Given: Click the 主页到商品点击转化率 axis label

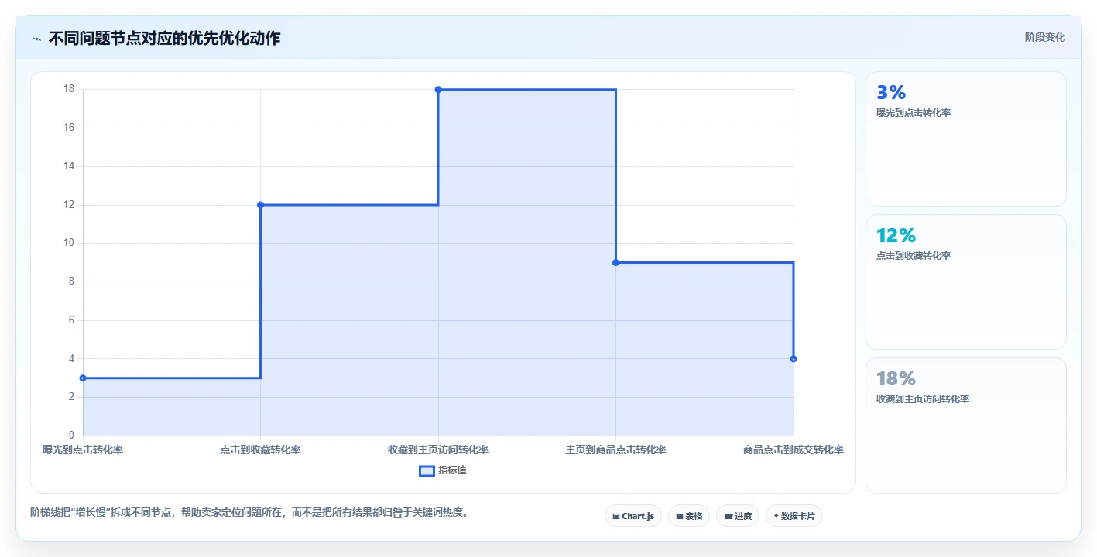Looking at the screenshot, I should 615,449.
